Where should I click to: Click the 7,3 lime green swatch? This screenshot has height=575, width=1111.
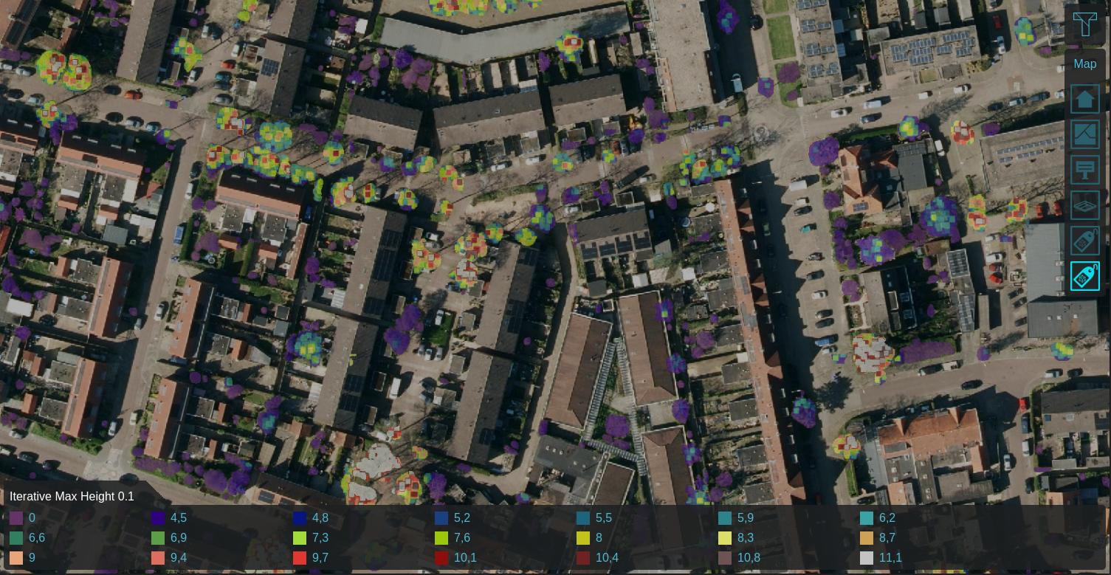300,538
